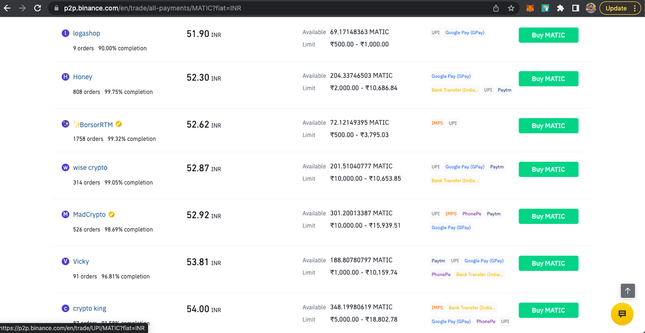
Task: Open Vicky's advertiser profile
Action: click(81, 261)
